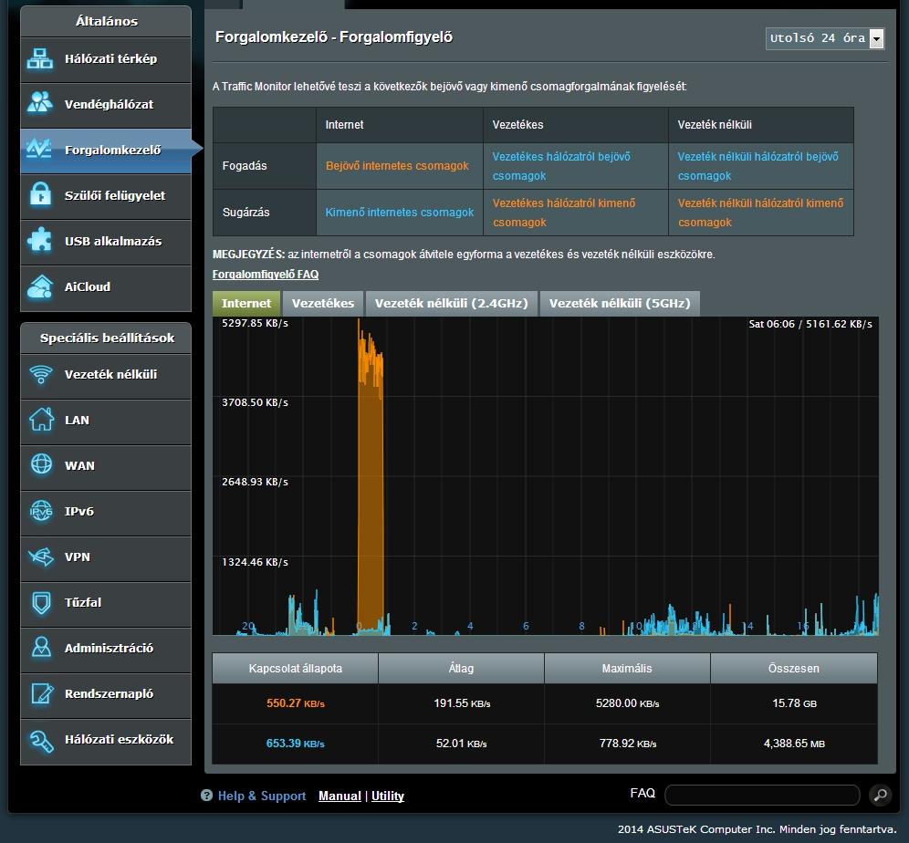Click the 653.39 KB/s blue status value
Image resolution: width=909 pixels, height=843 pixels.
295,743
